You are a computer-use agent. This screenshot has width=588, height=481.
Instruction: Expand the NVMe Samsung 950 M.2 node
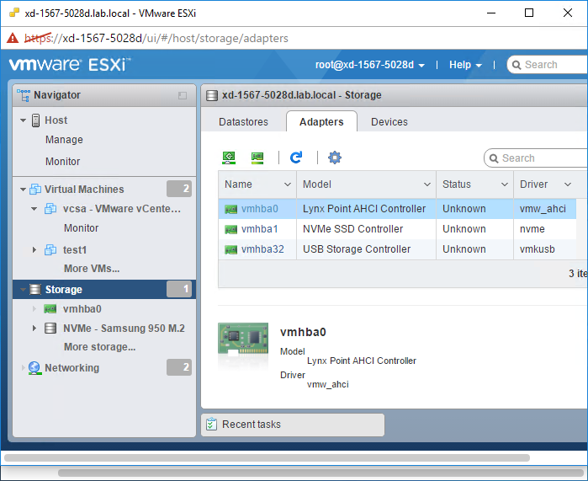click(34, 329)
